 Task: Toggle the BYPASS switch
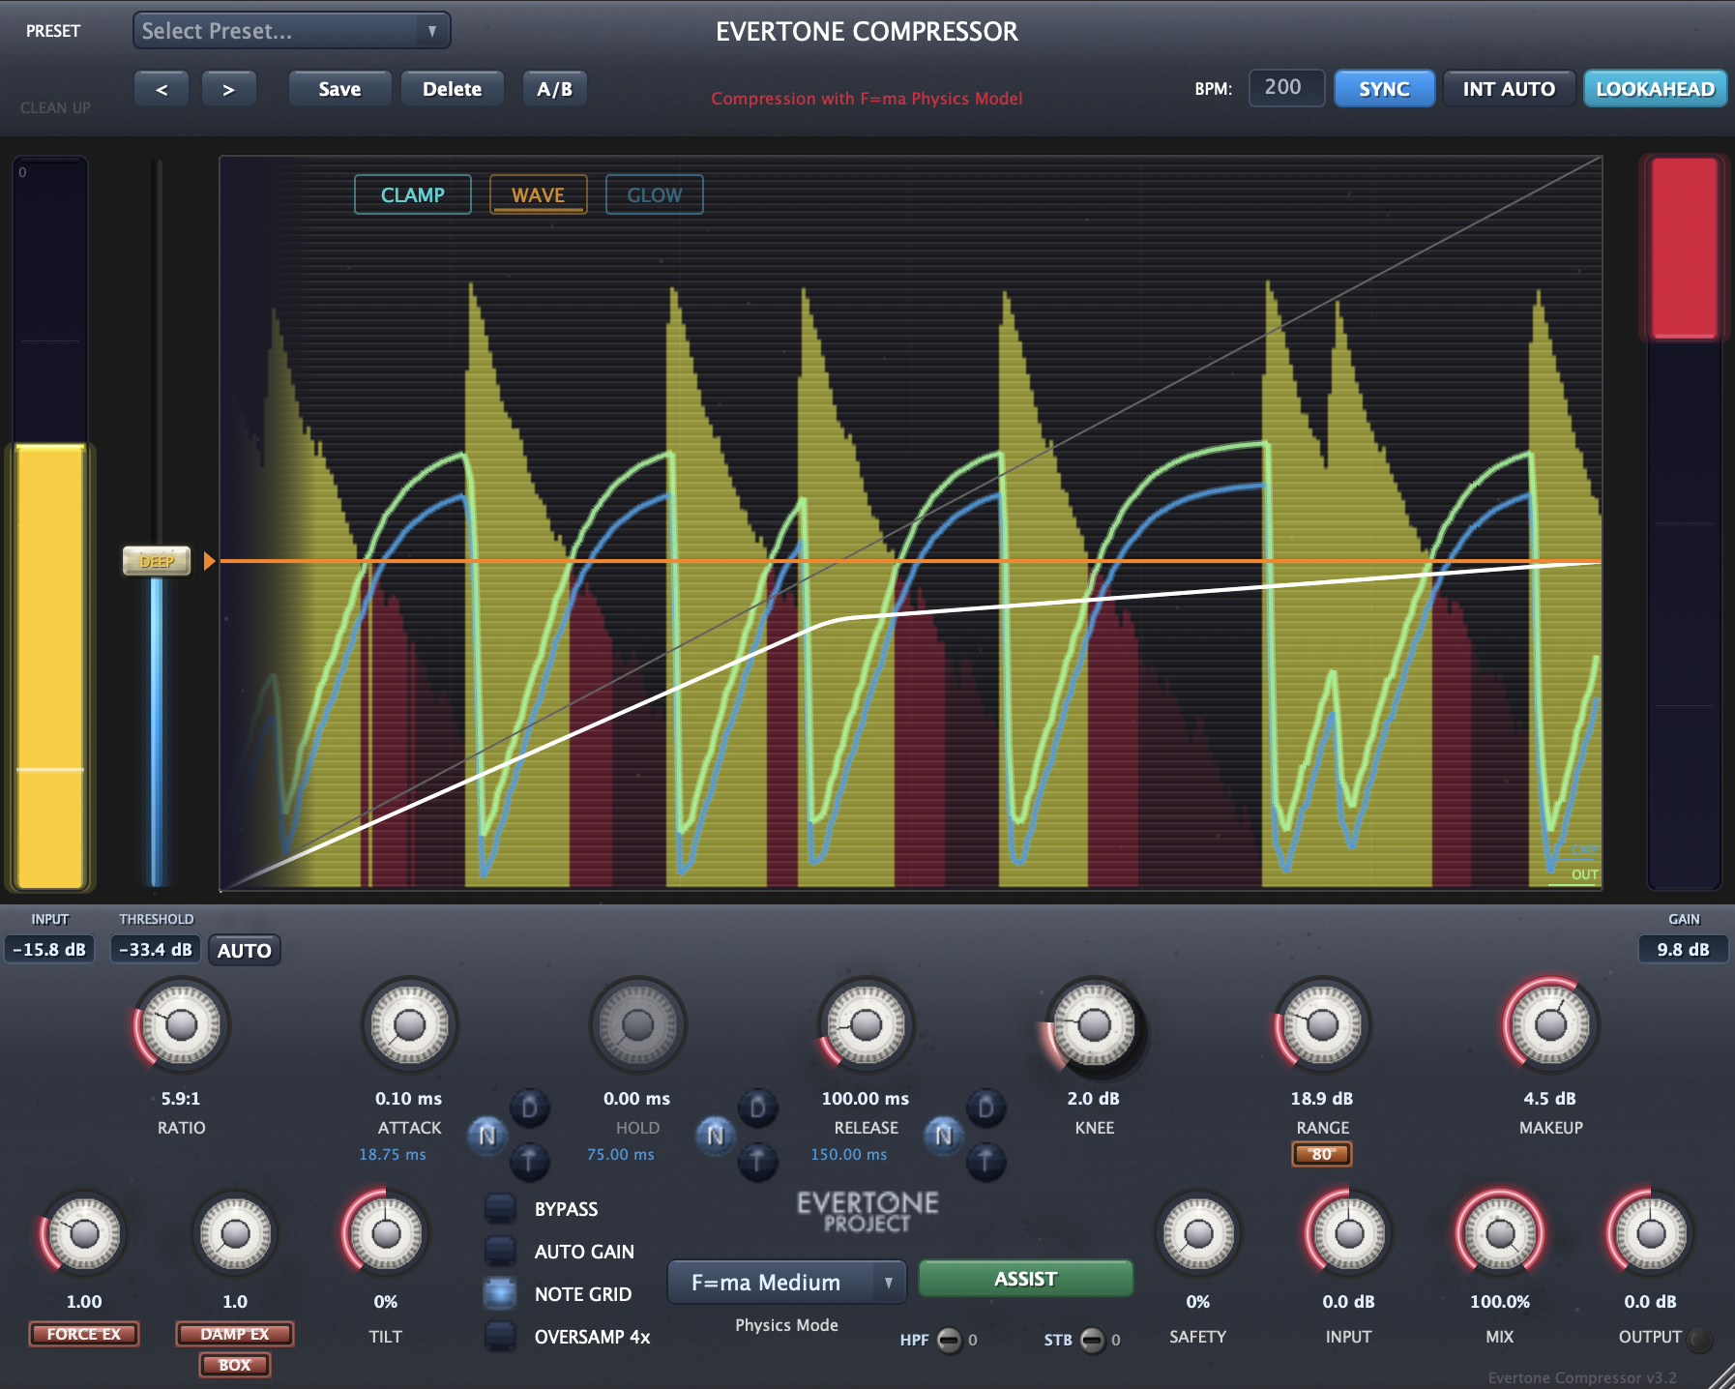pyautogui.click(x=500, y=1208)
